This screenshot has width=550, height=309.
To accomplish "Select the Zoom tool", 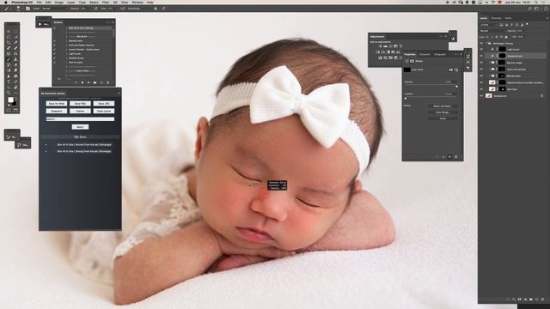I will click(x=9, y=93).
